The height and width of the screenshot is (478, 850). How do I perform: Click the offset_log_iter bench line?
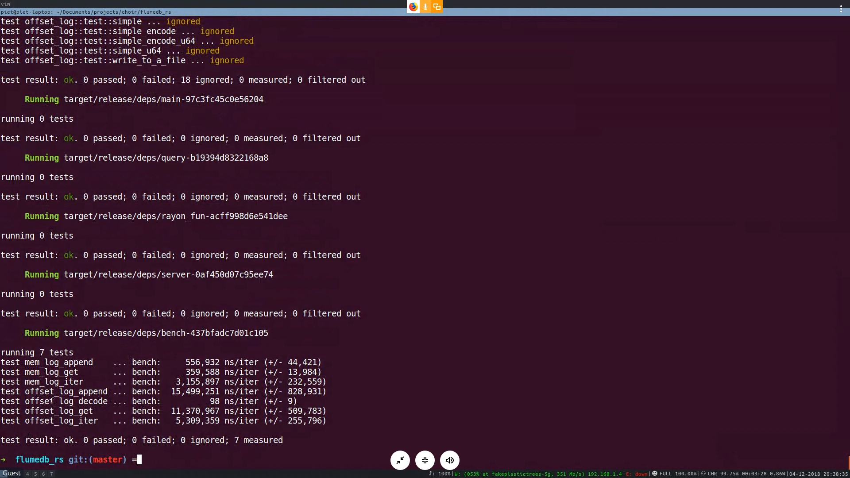[x=163, y=421]
